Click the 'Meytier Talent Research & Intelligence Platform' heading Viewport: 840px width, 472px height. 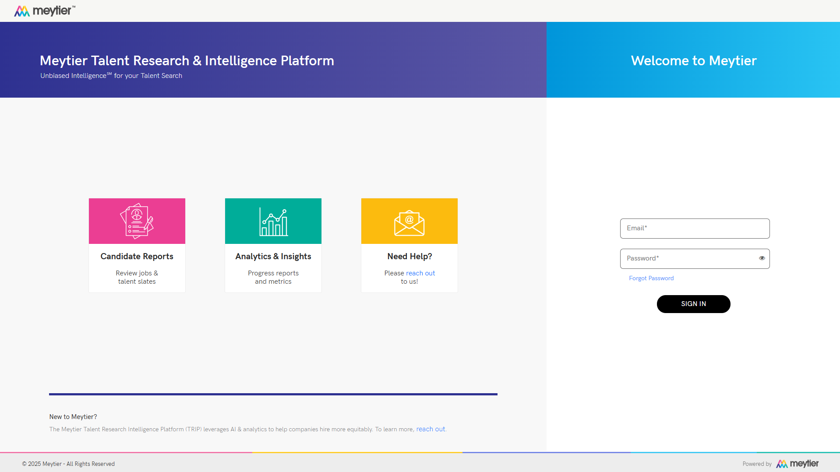[x=187, y=60]
